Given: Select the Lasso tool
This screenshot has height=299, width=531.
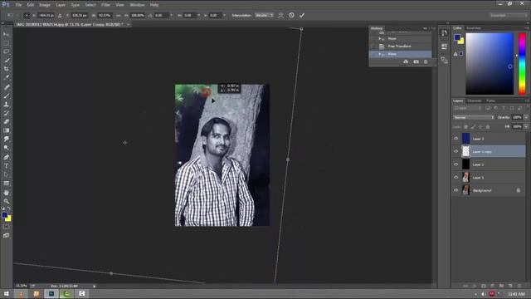Looking at the screenshot, I should coord(6,51).
